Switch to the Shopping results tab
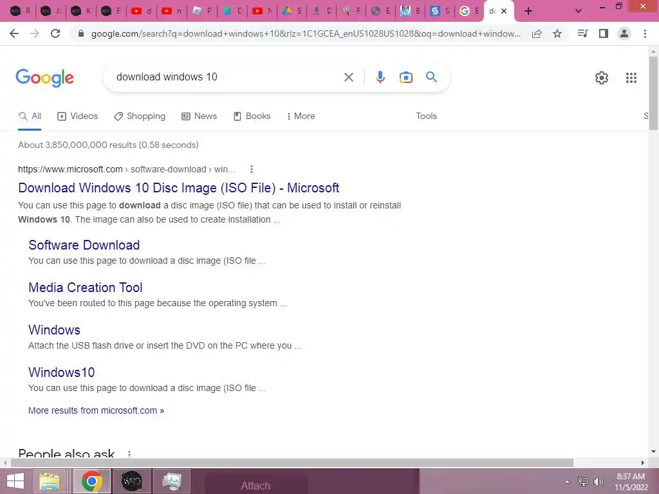Image resolution: width=659 pixels, height=494 pixels. [140, 116]
